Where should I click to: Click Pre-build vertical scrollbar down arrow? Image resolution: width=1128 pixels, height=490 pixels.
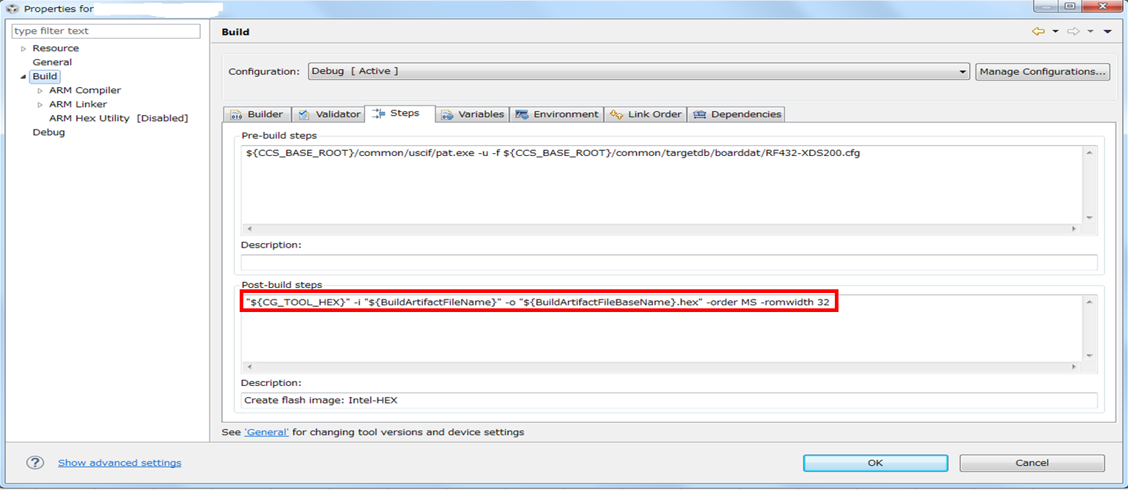(x=1090, y=218)
